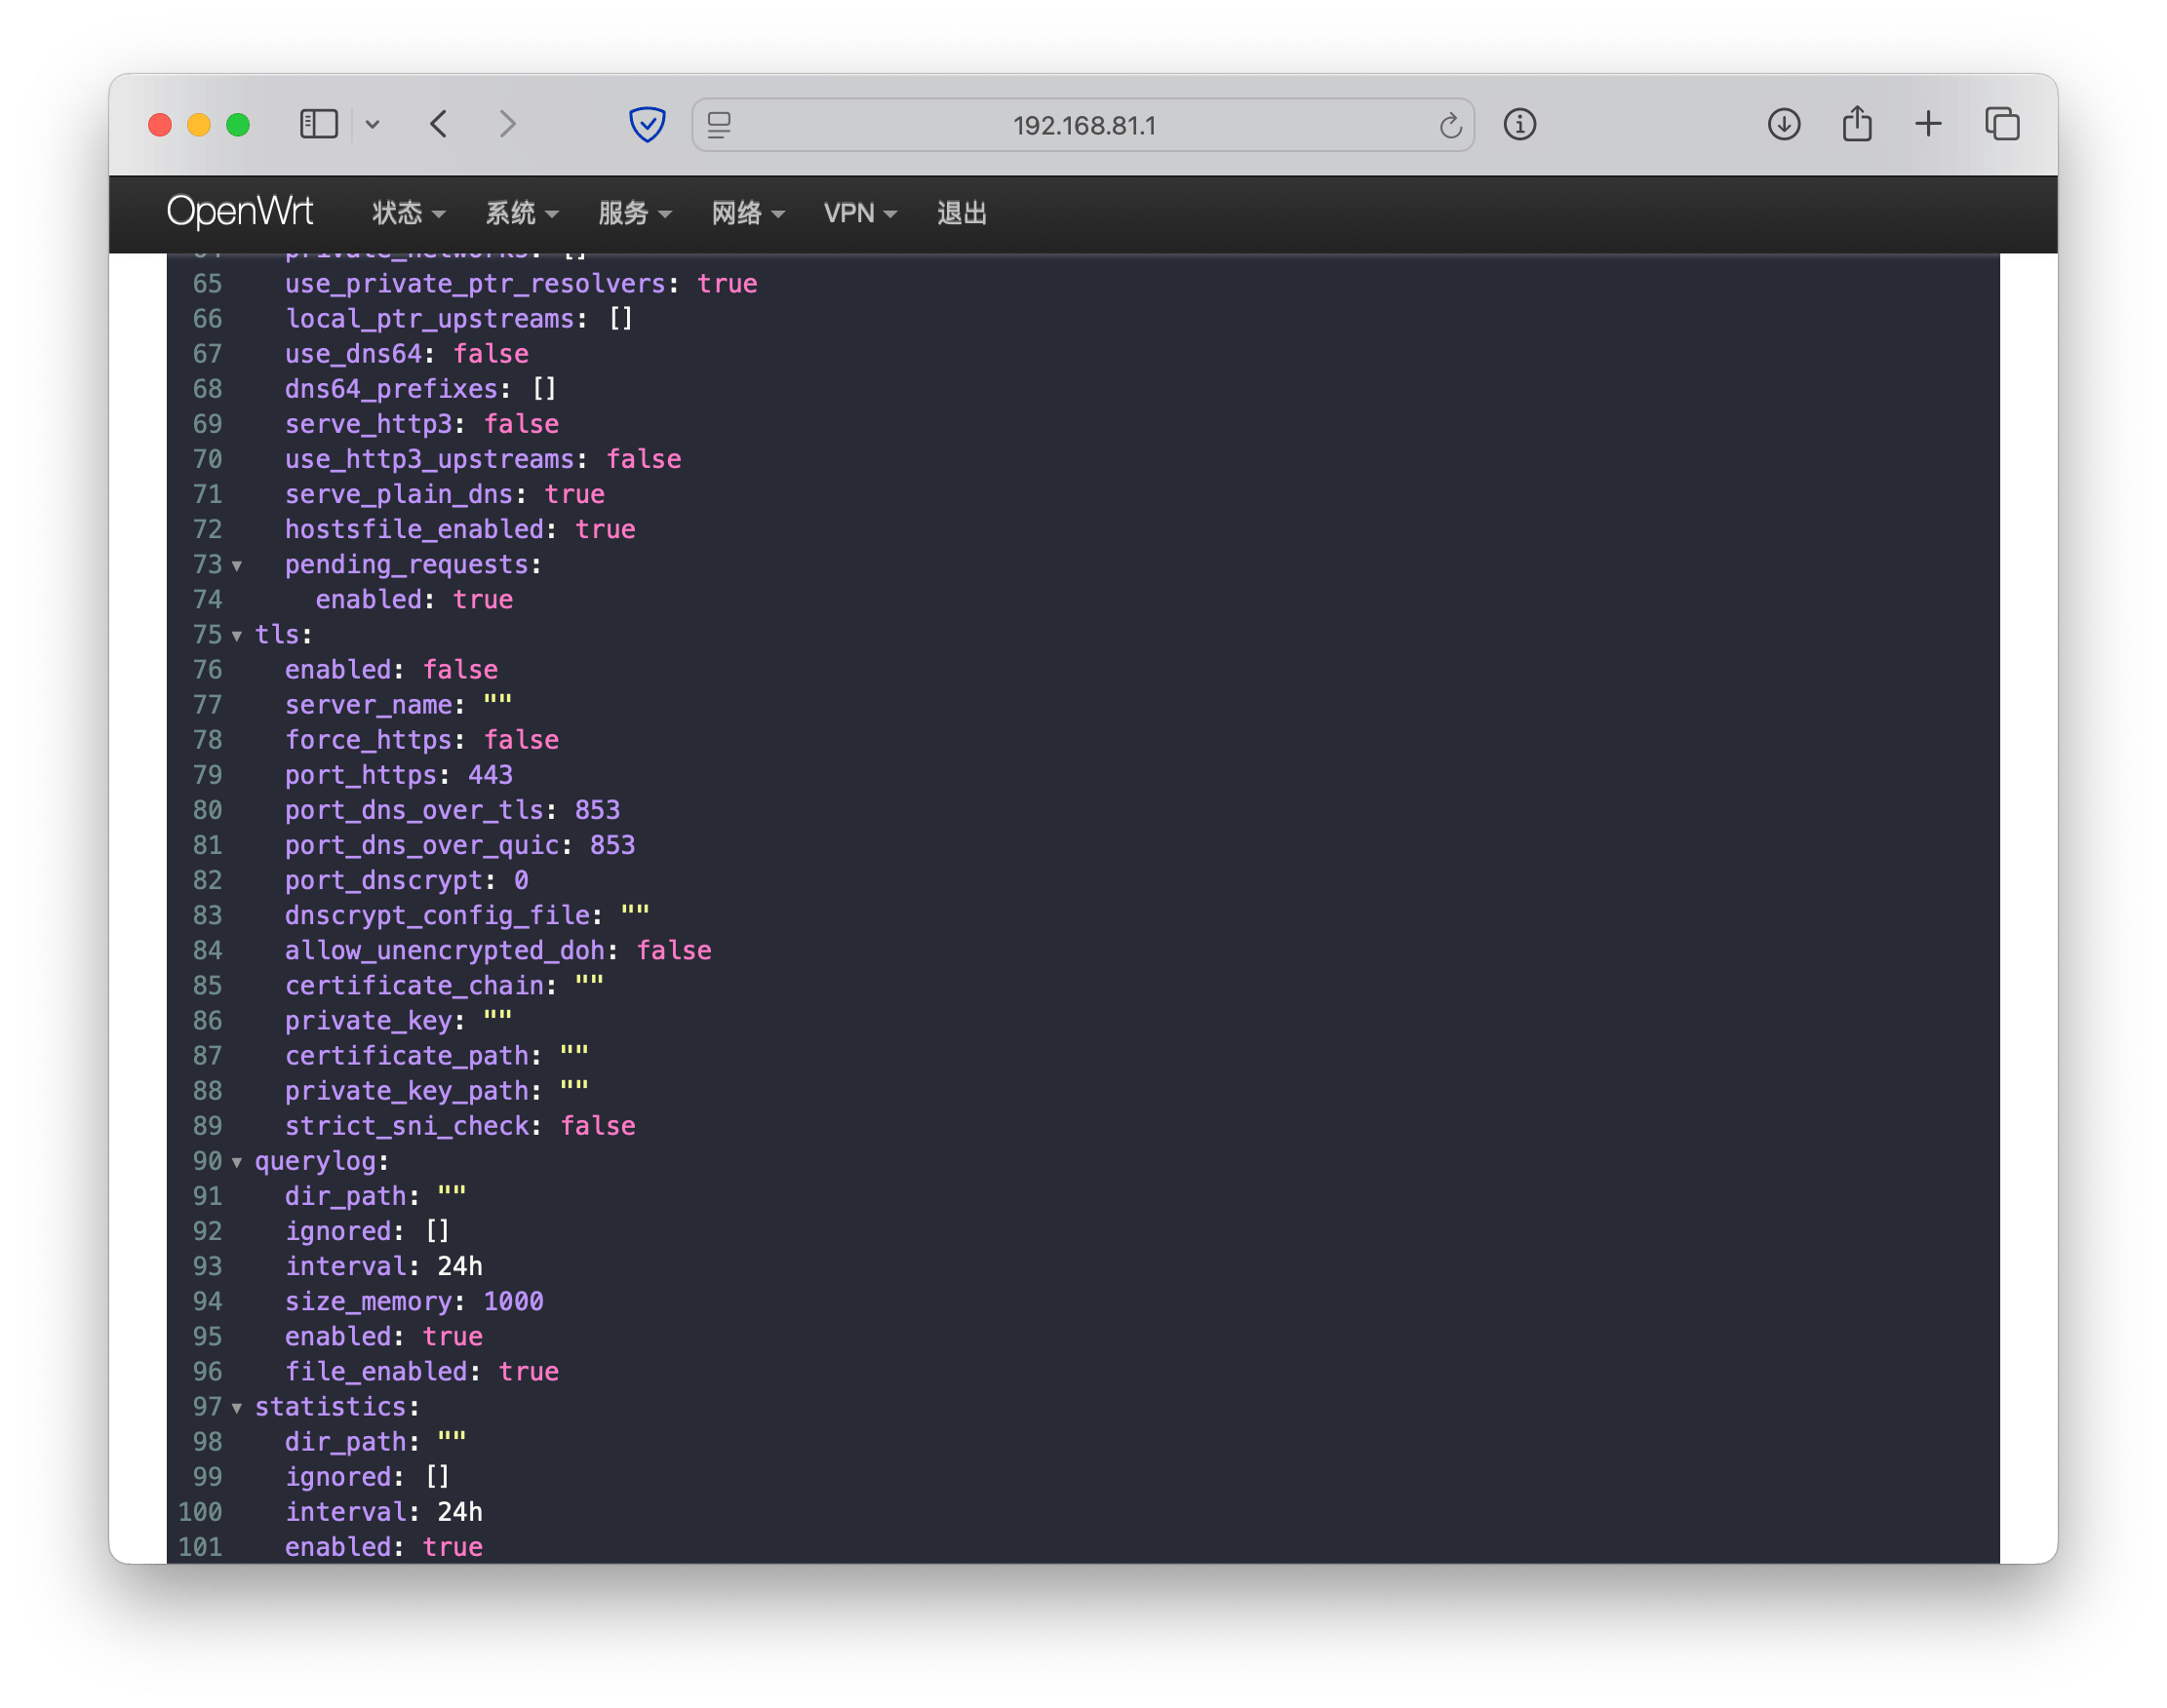Show the tab overview
Screen dimensions: 2167x1708
click(2002, 124)
